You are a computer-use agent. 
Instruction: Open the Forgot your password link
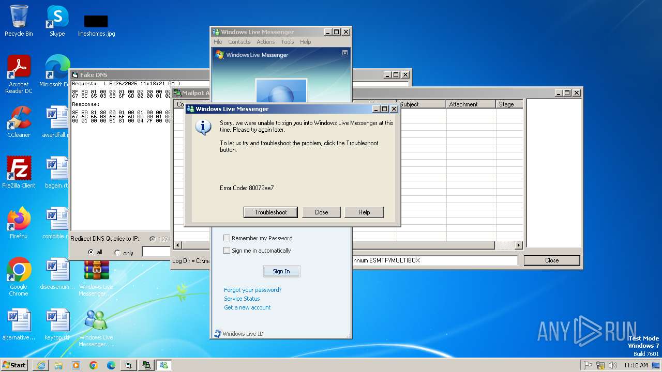(x=253, y=290)
